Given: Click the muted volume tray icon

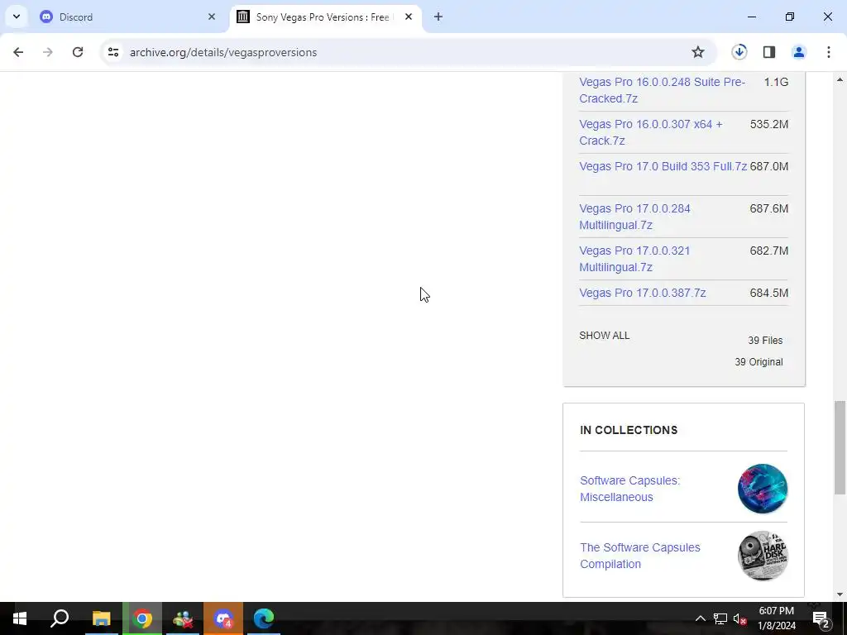Looking at the screenshot, I should click(x=739, y=618).
